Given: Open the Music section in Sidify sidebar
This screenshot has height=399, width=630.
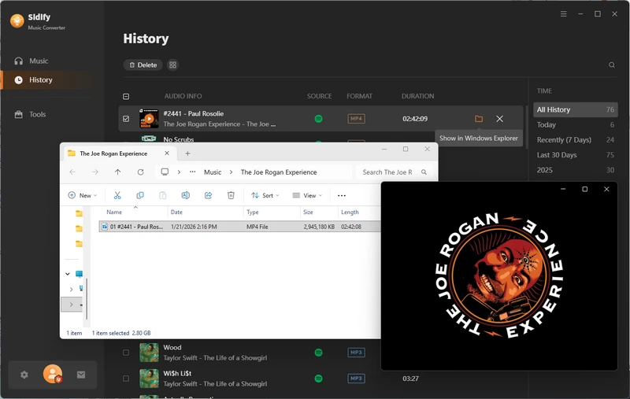Looking at the screenshot, I should (38, 61).
